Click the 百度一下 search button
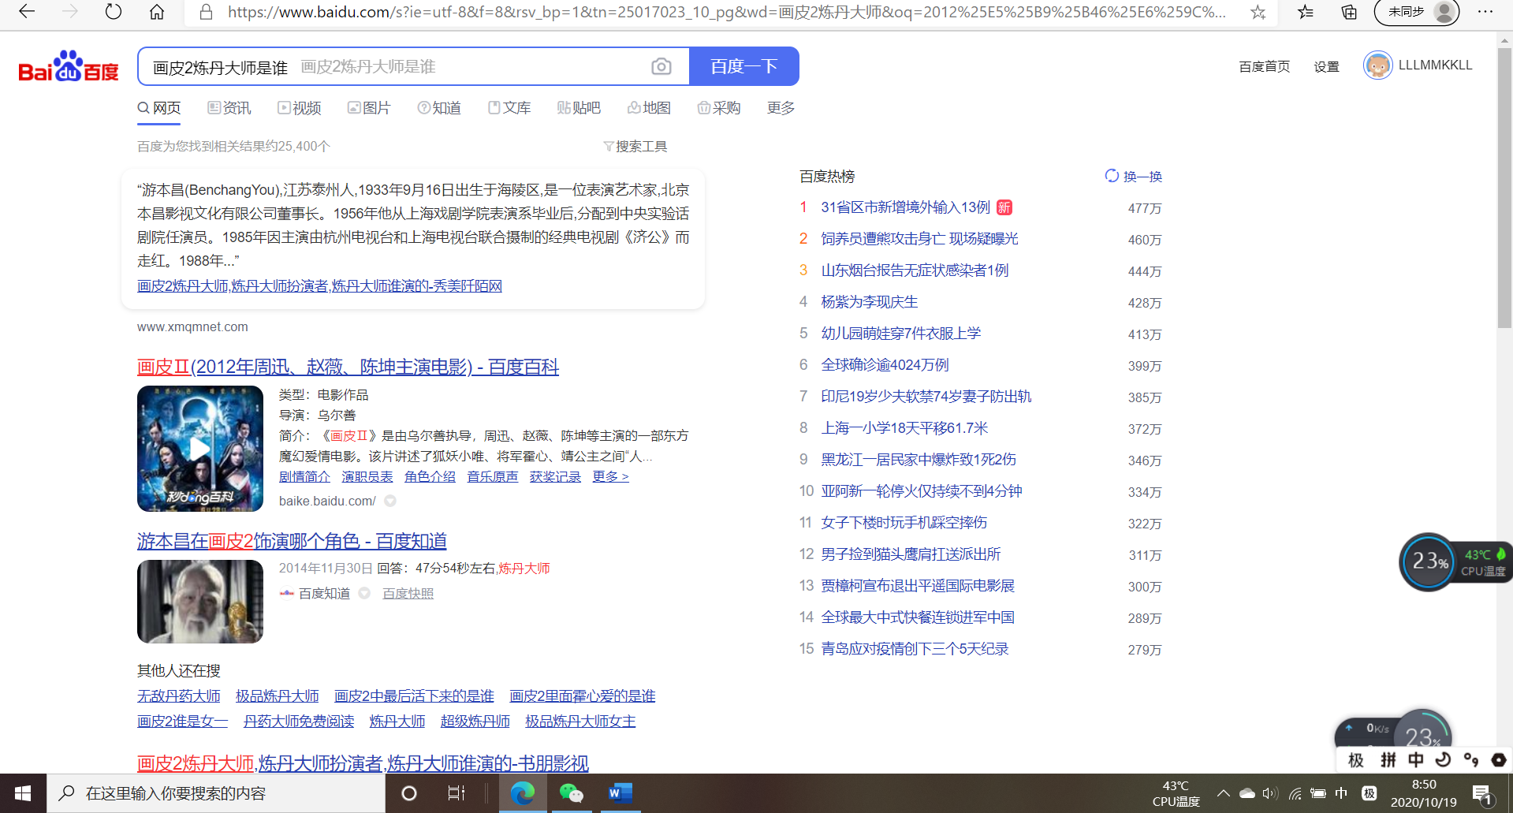This screenshot has width=1513, height=813. 744,66
